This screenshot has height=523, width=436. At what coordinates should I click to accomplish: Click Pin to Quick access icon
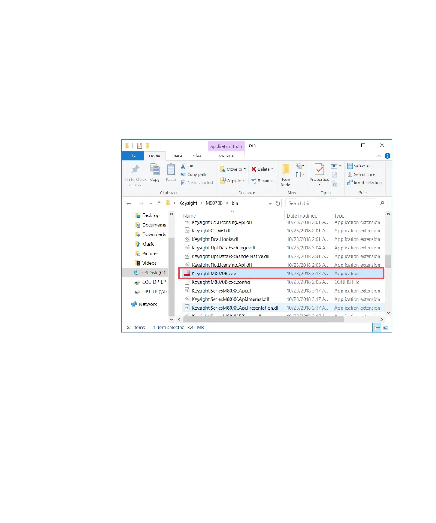pos(135,169)
